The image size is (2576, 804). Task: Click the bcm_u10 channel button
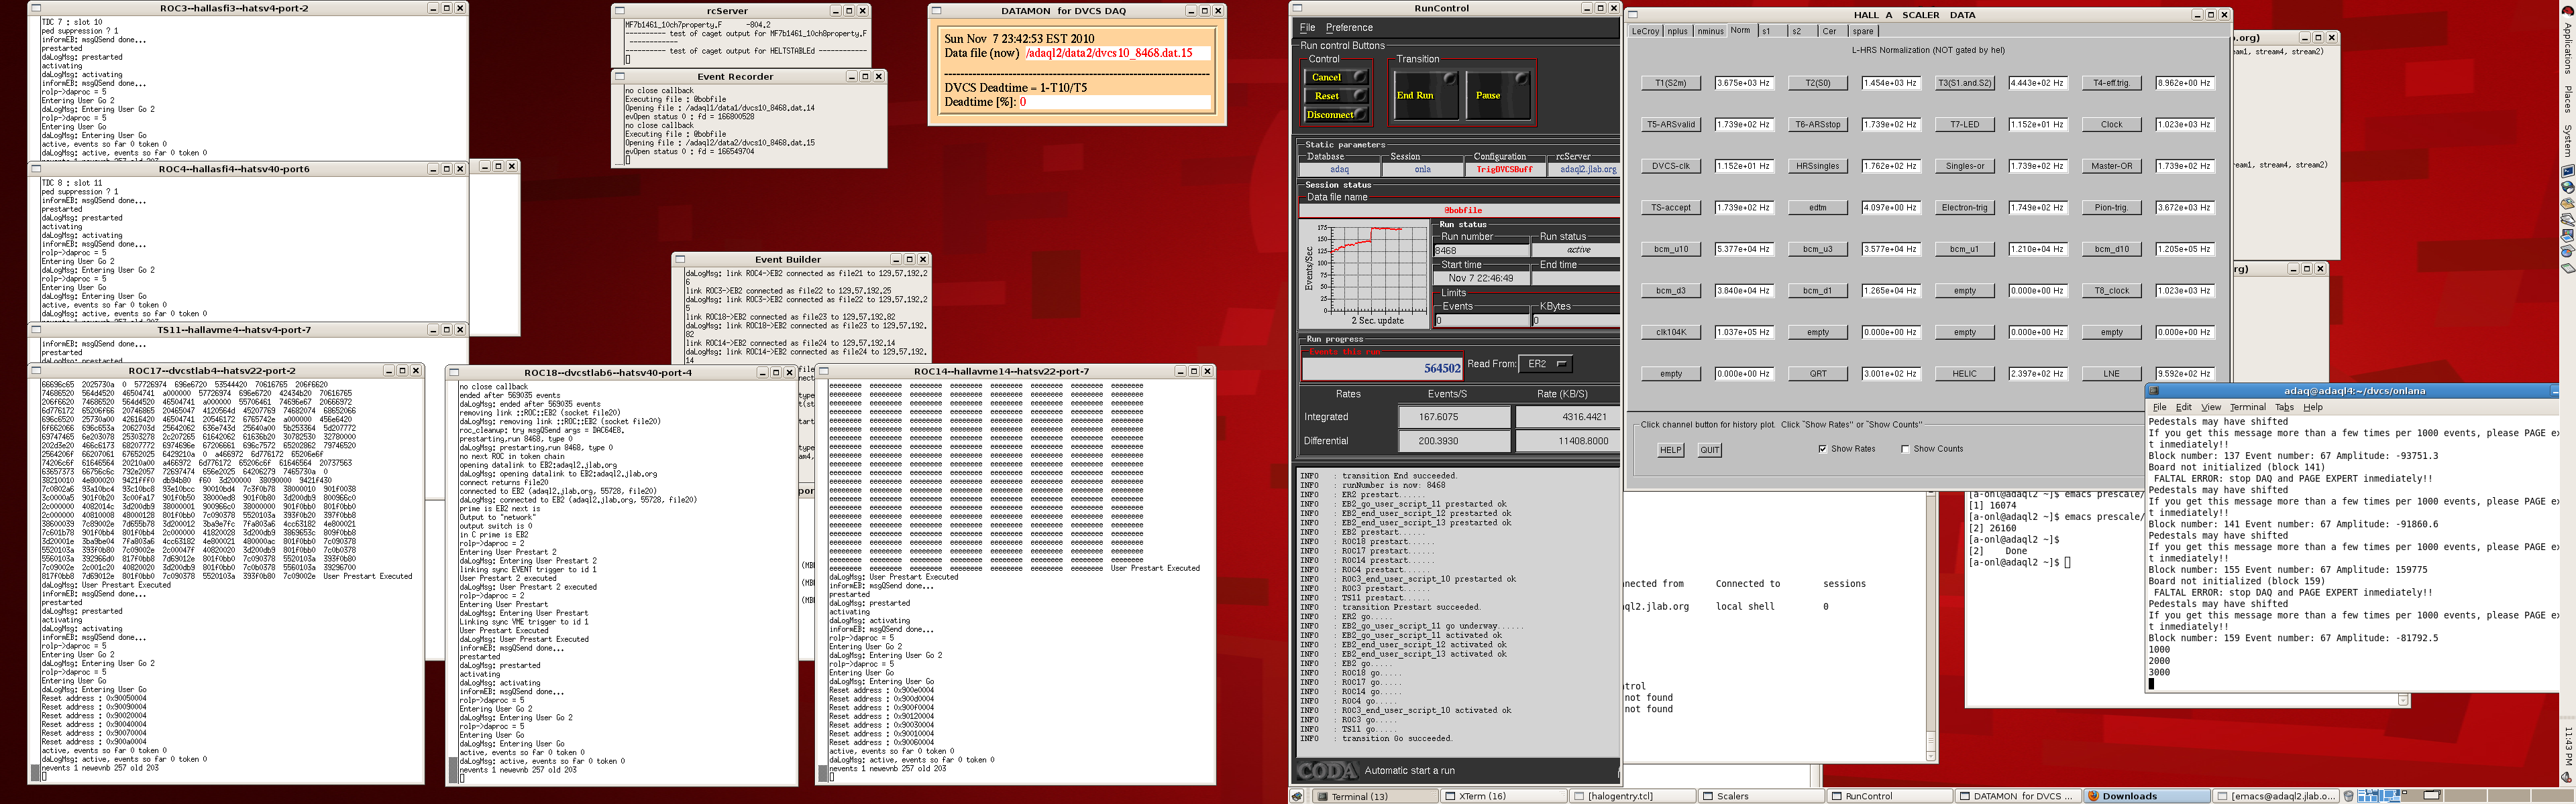point(1671,250)
